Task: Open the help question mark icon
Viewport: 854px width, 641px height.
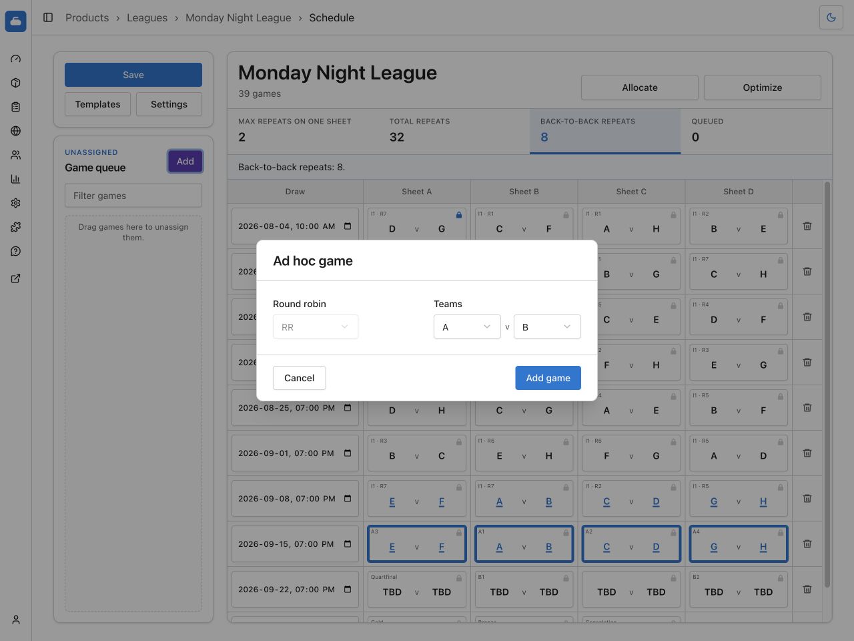Action: point(16,251)
